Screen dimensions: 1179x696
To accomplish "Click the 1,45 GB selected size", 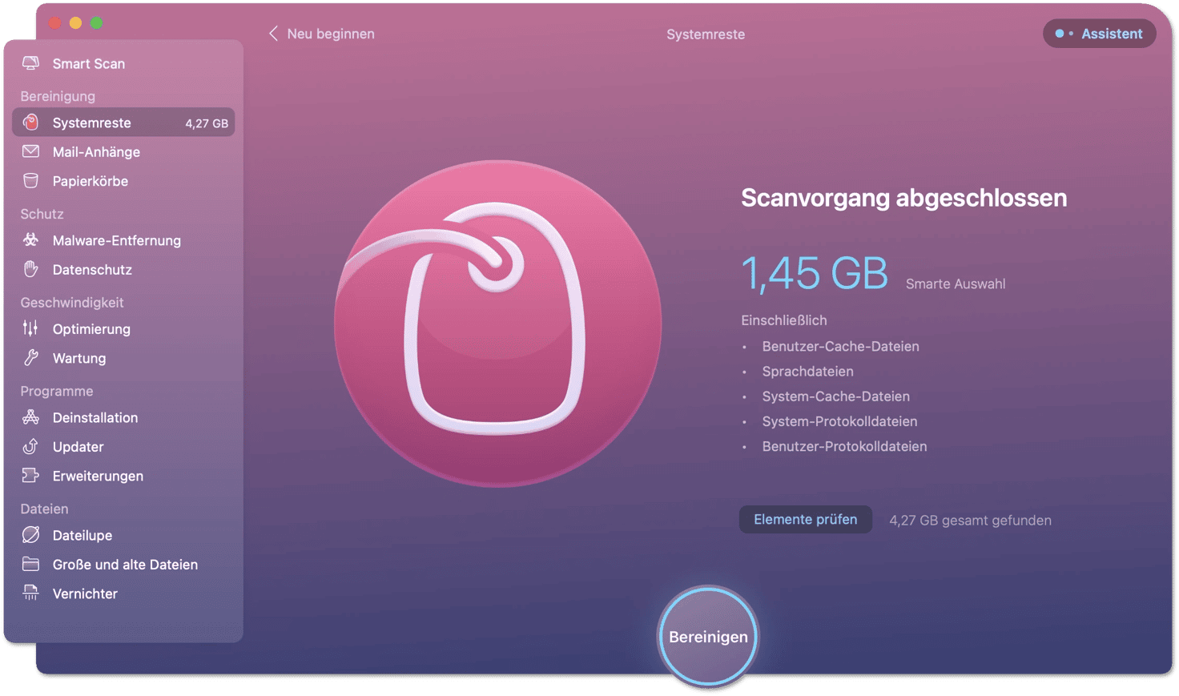I will coord(815,273).
